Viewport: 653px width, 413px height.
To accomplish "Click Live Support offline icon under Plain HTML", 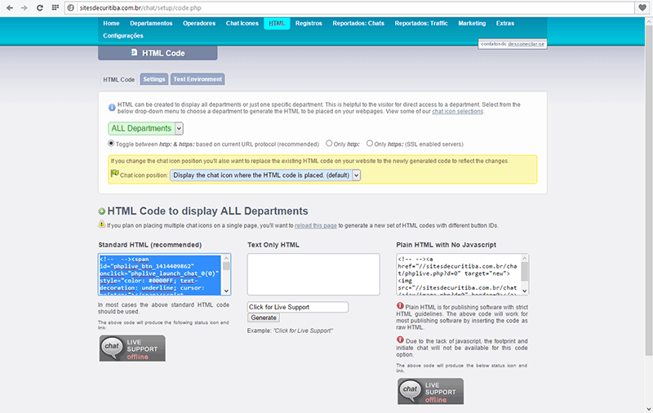I will click(431, 391).
